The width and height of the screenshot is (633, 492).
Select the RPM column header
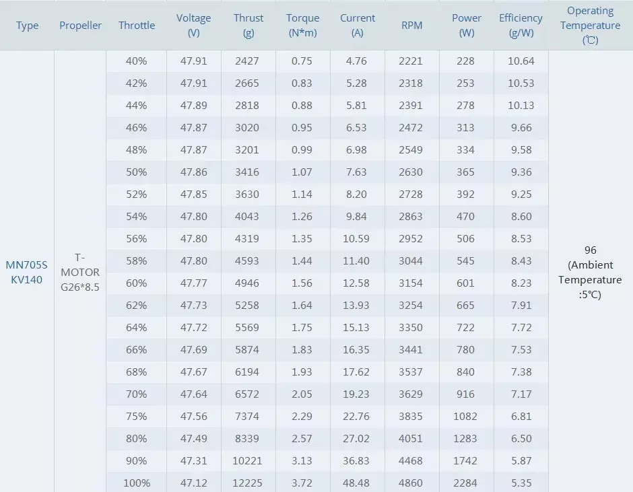pos(411,26)
